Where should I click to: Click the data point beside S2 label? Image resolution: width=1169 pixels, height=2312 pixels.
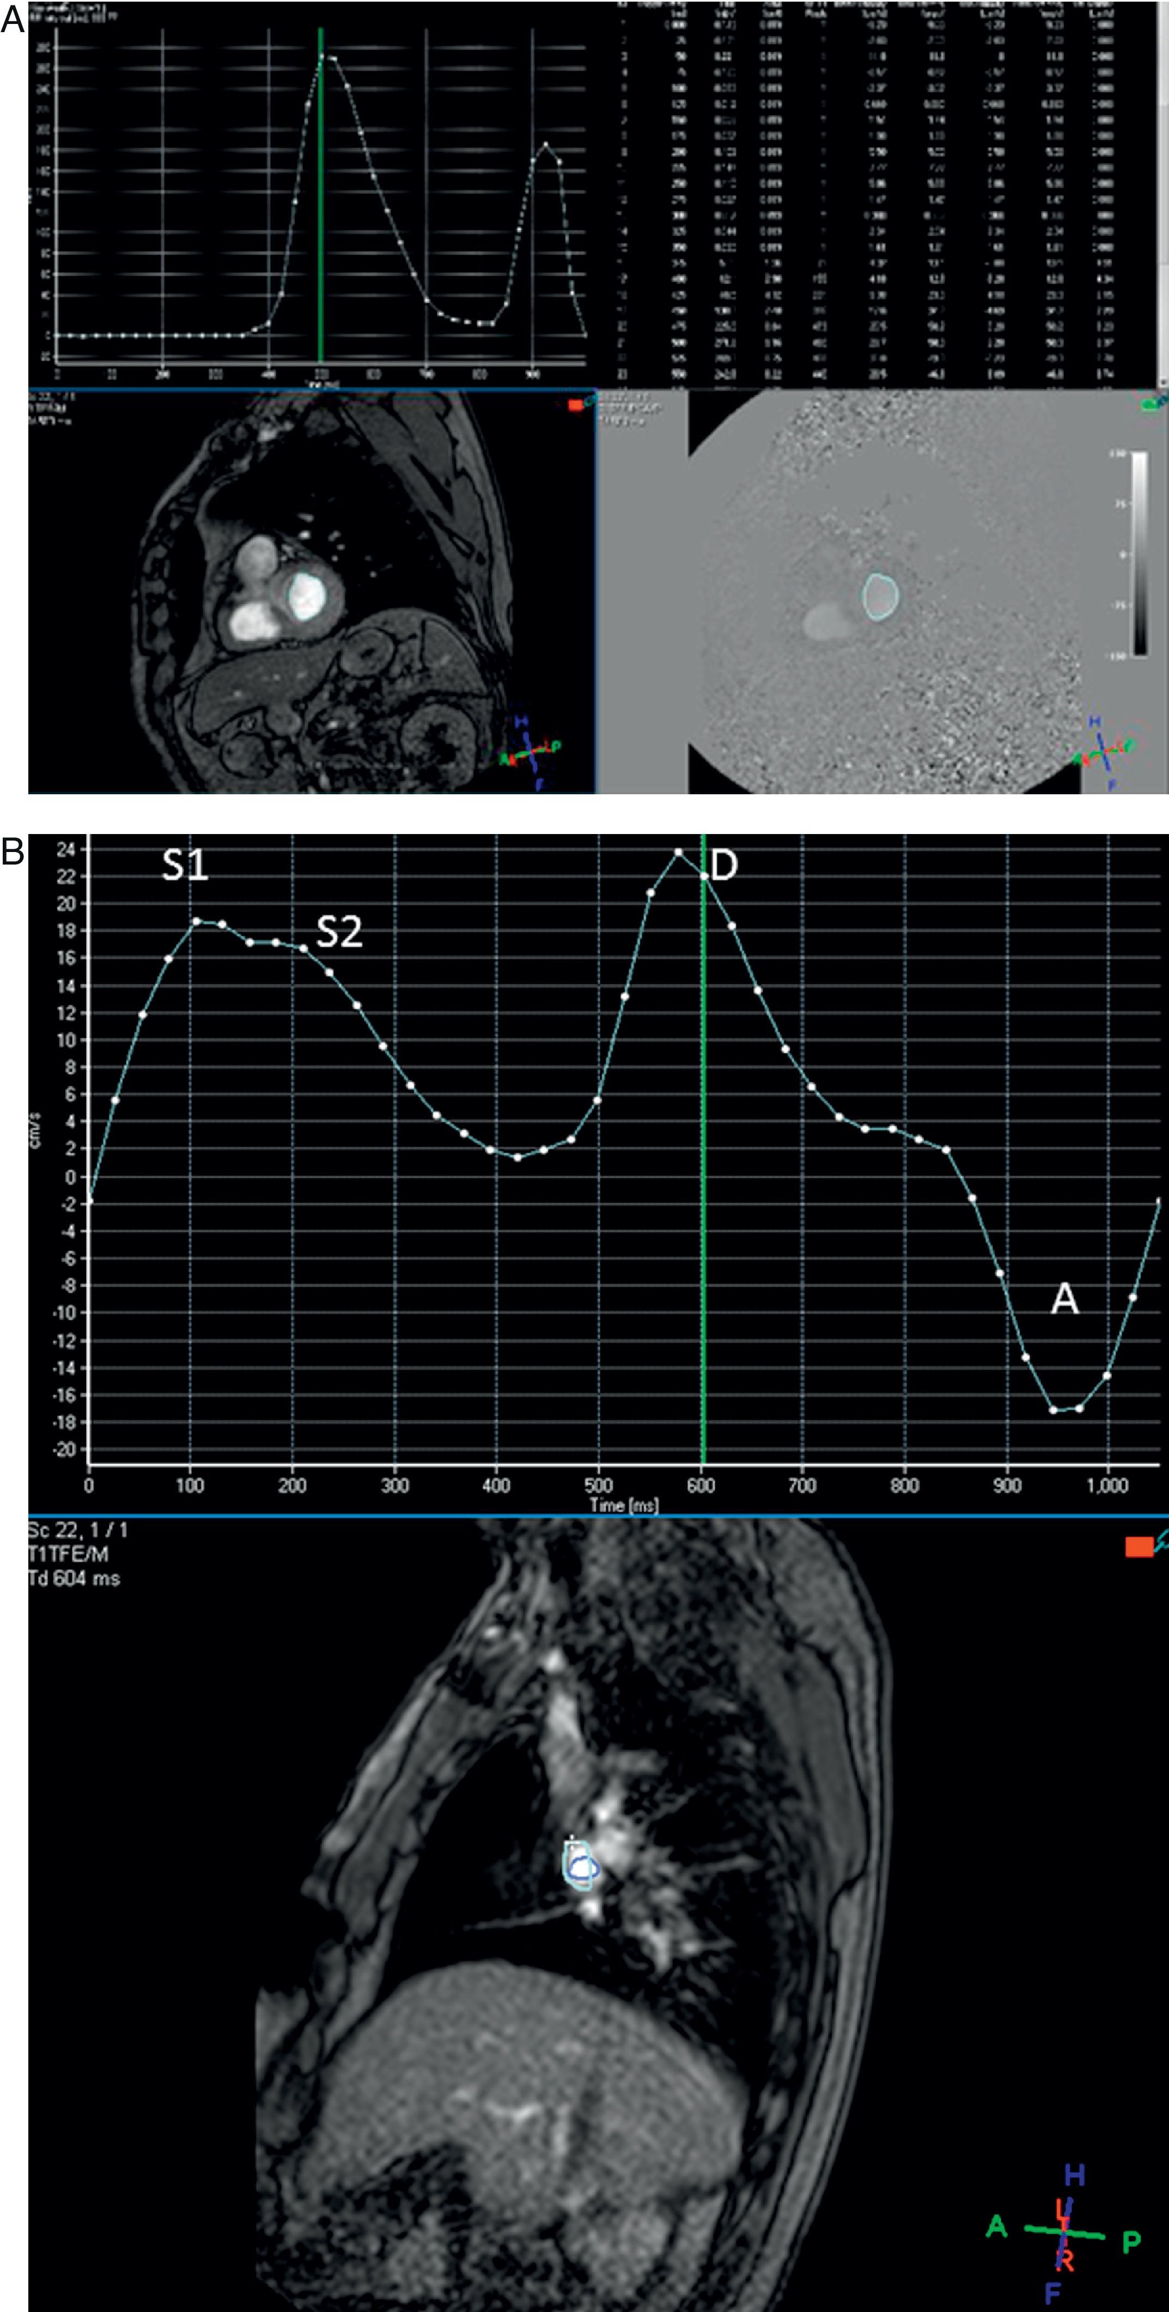303,948
